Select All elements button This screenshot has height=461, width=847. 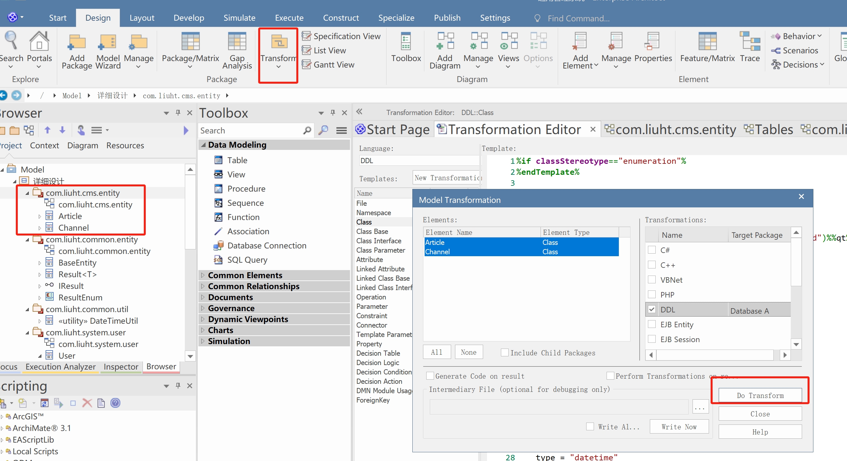coord(436,352)
